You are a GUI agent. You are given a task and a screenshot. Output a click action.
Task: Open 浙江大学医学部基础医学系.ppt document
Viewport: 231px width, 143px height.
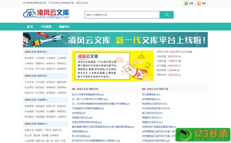click(88, 95)
